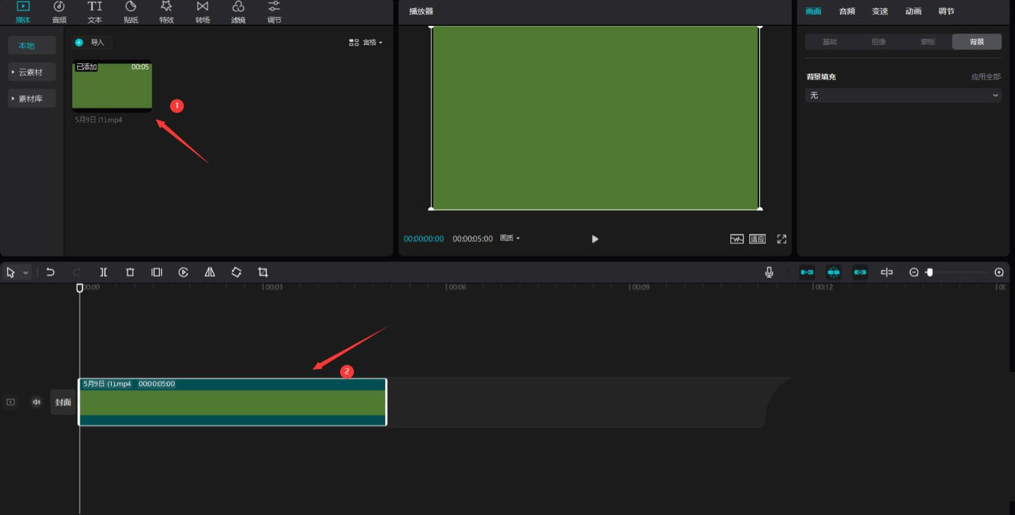The height and width of the screenshot is (515, 1015).
Task: Click the rotate icon in timeline toolbar
Action: tap(236, 272)
